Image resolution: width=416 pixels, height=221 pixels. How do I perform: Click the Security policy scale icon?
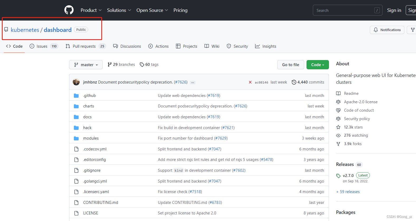(338, 119)
